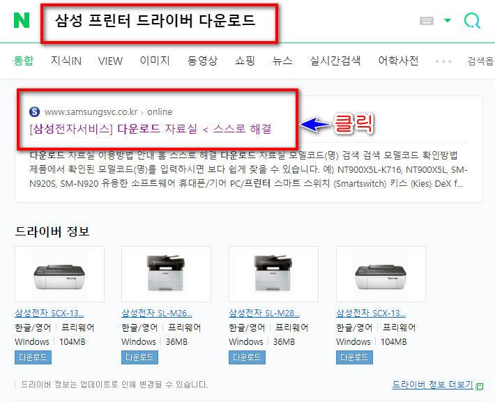Open the VIEW tab
The height and width of the screenshot is (402, 495).
point(110,61)
